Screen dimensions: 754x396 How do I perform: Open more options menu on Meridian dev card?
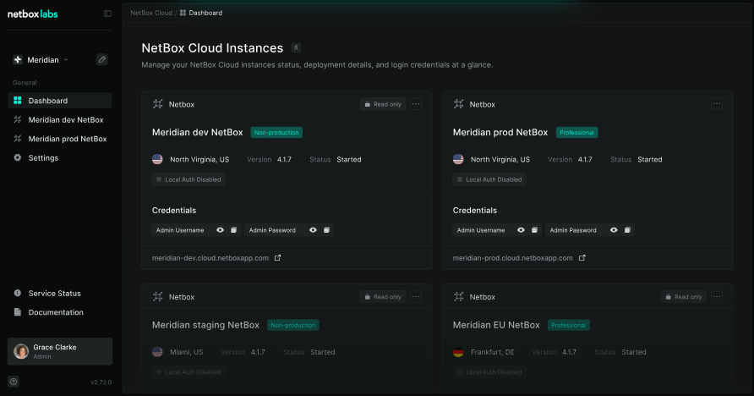[x=416, y=104]
